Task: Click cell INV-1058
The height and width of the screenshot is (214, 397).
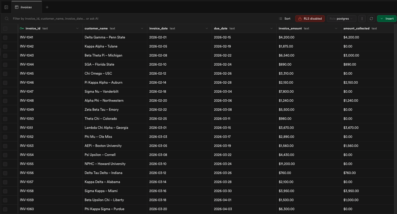Action: (50, 191)
